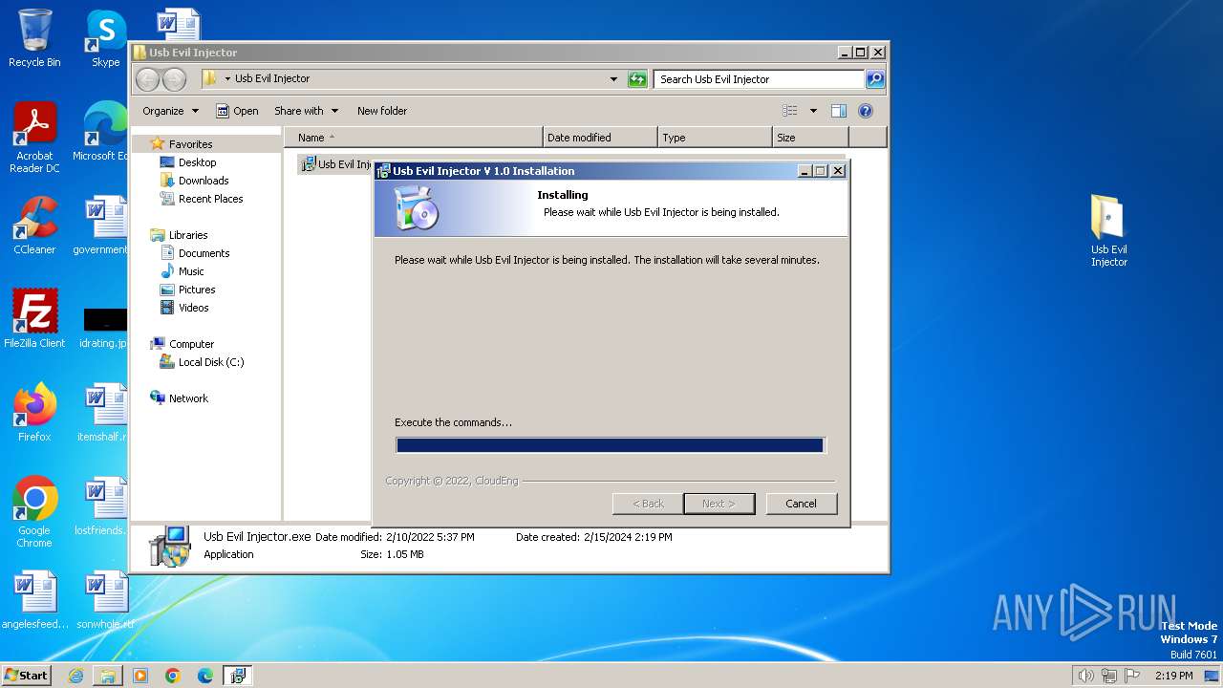This screenshot has height=688, width=1223.
Task: Open the Music library
Action: 191,271
